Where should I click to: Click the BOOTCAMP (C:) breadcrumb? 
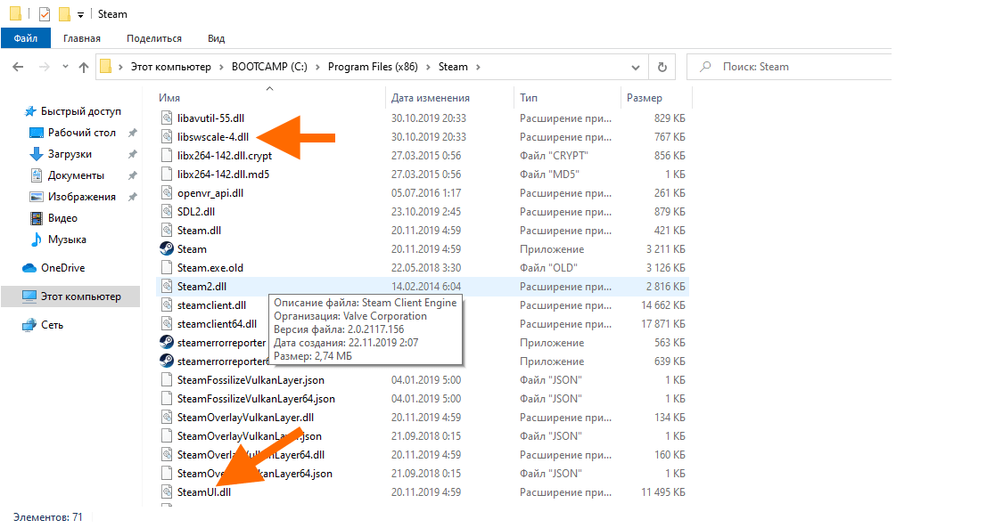click(x=269, y=67)
